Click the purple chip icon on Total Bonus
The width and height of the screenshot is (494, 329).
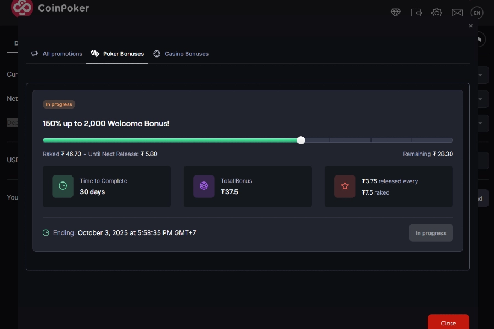[203, 186]
